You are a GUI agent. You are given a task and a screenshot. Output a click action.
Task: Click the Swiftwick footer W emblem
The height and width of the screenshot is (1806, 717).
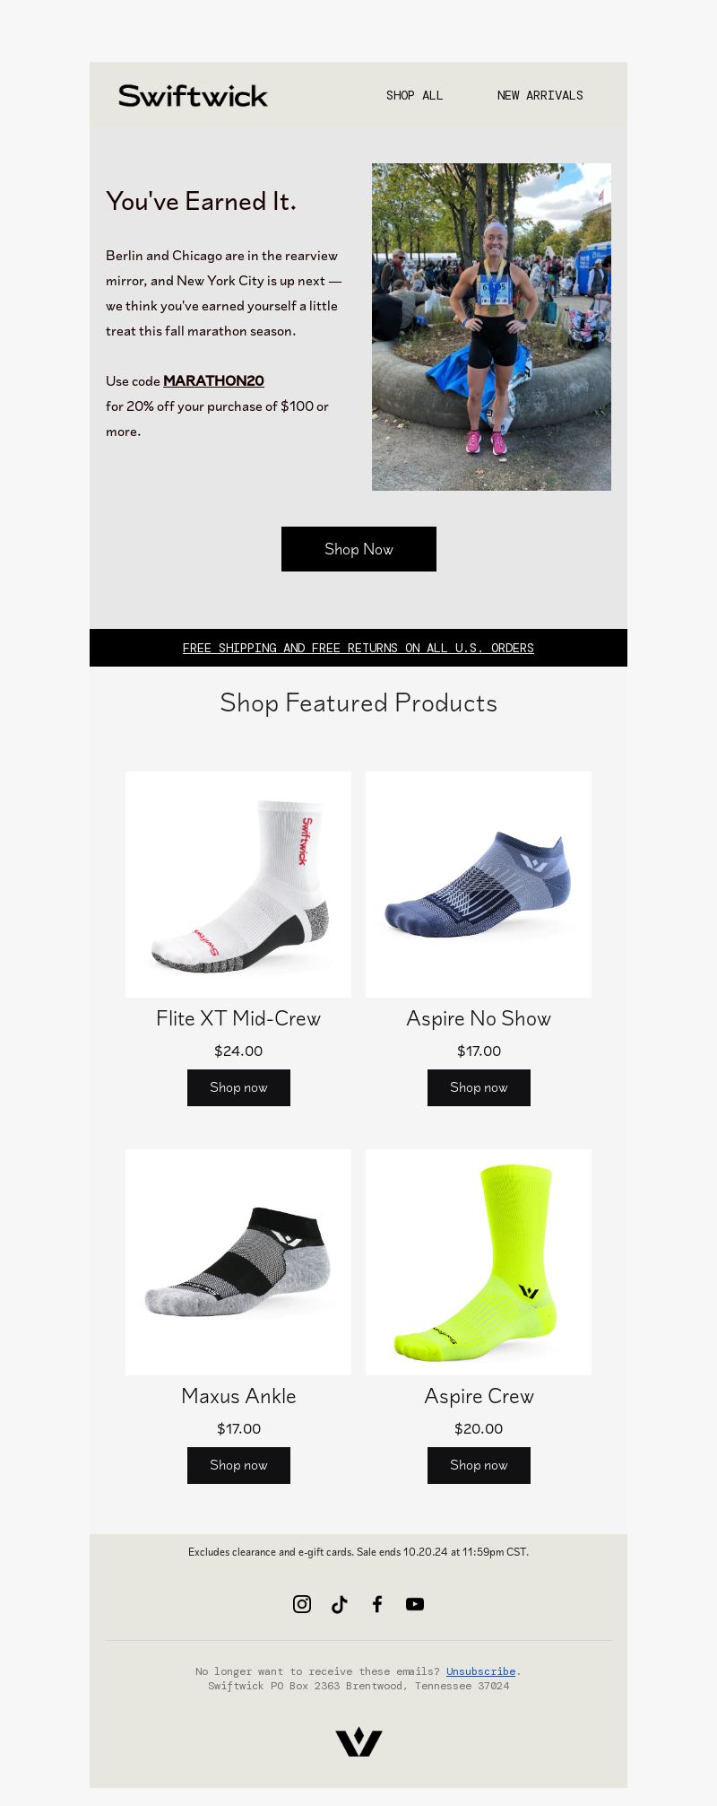[358, 1741]
